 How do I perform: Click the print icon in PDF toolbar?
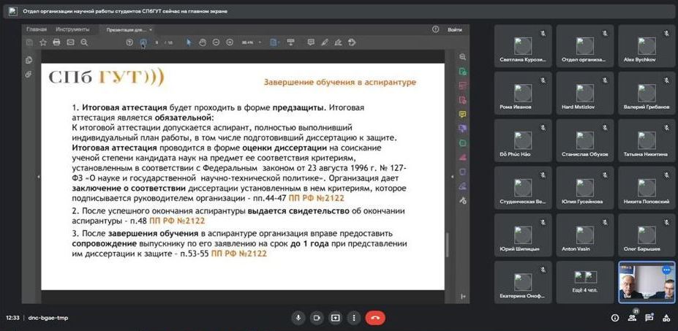pos(57,42)
